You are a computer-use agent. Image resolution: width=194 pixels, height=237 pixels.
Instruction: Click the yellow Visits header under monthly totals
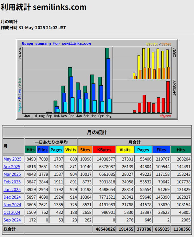coord(125,150)
